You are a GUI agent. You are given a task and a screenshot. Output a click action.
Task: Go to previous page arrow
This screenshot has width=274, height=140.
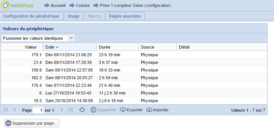coord(14,110)
